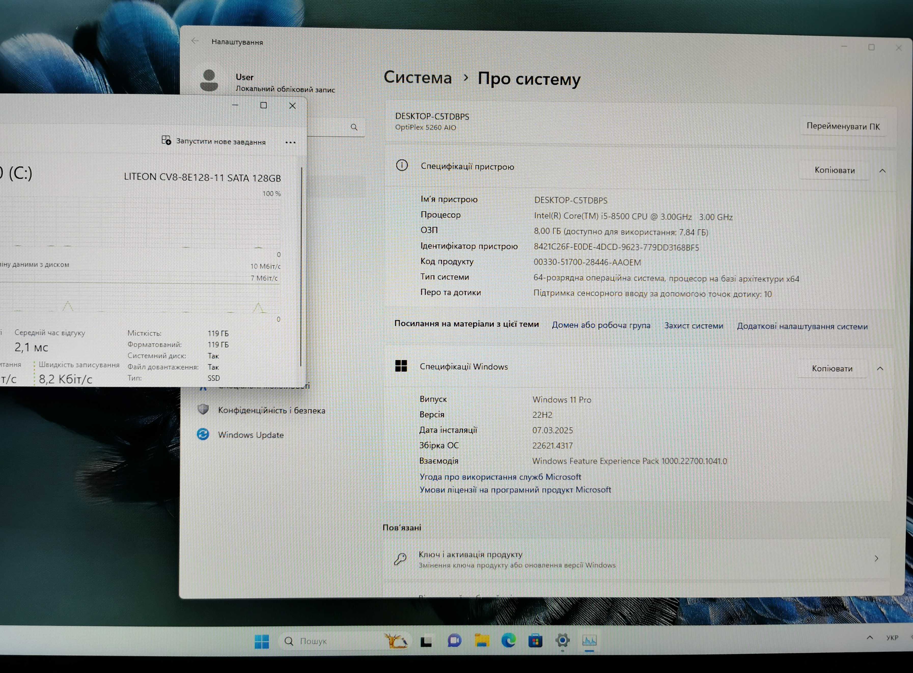Maximize the Task Manager window
Screen dimensions: 913x673
point(264,105)
